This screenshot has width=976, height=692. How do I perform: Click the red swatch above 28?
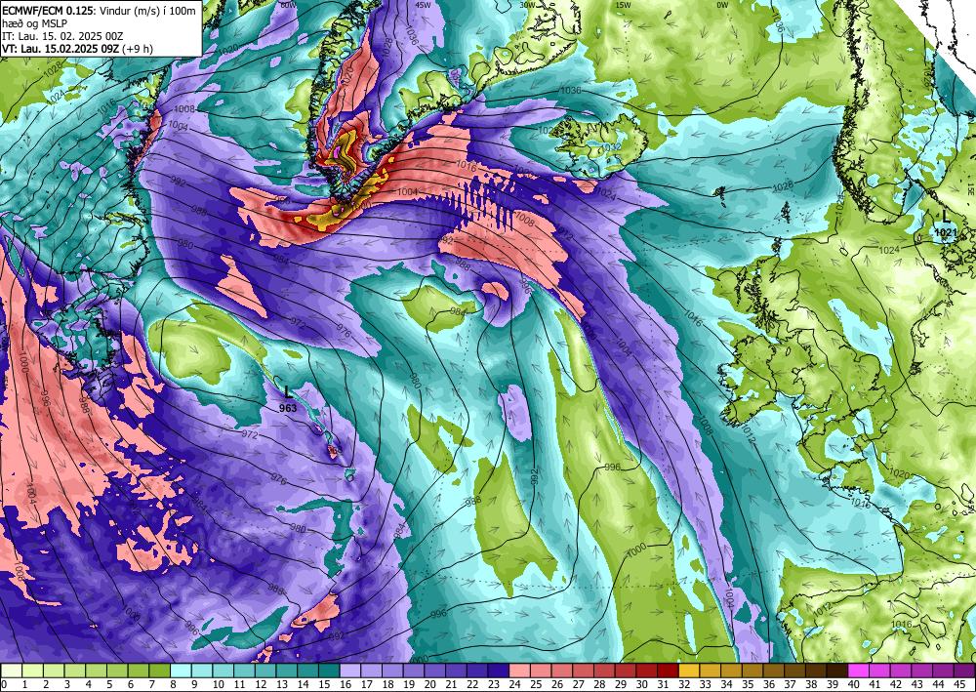(604, 671)
